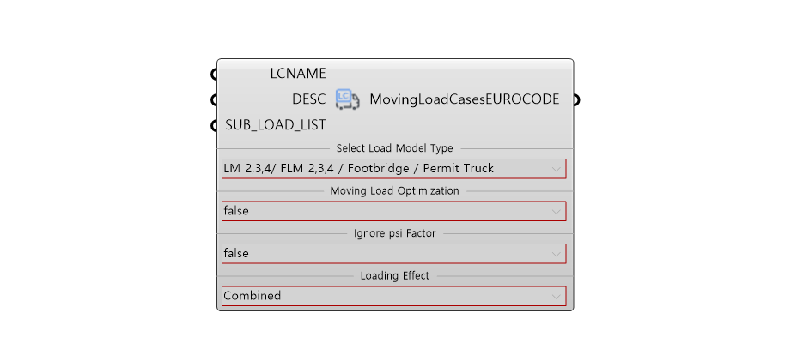The width and height of the screenshot is (791, 361).
Task: Expand the Ignore psi Factor chevron
Action: pyautogui.click(x=556, y=254)
